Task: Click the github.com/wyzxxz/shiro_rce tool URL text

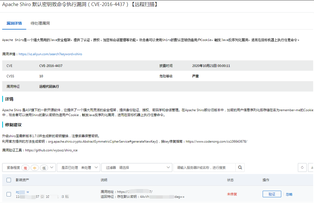Action: 51,150
